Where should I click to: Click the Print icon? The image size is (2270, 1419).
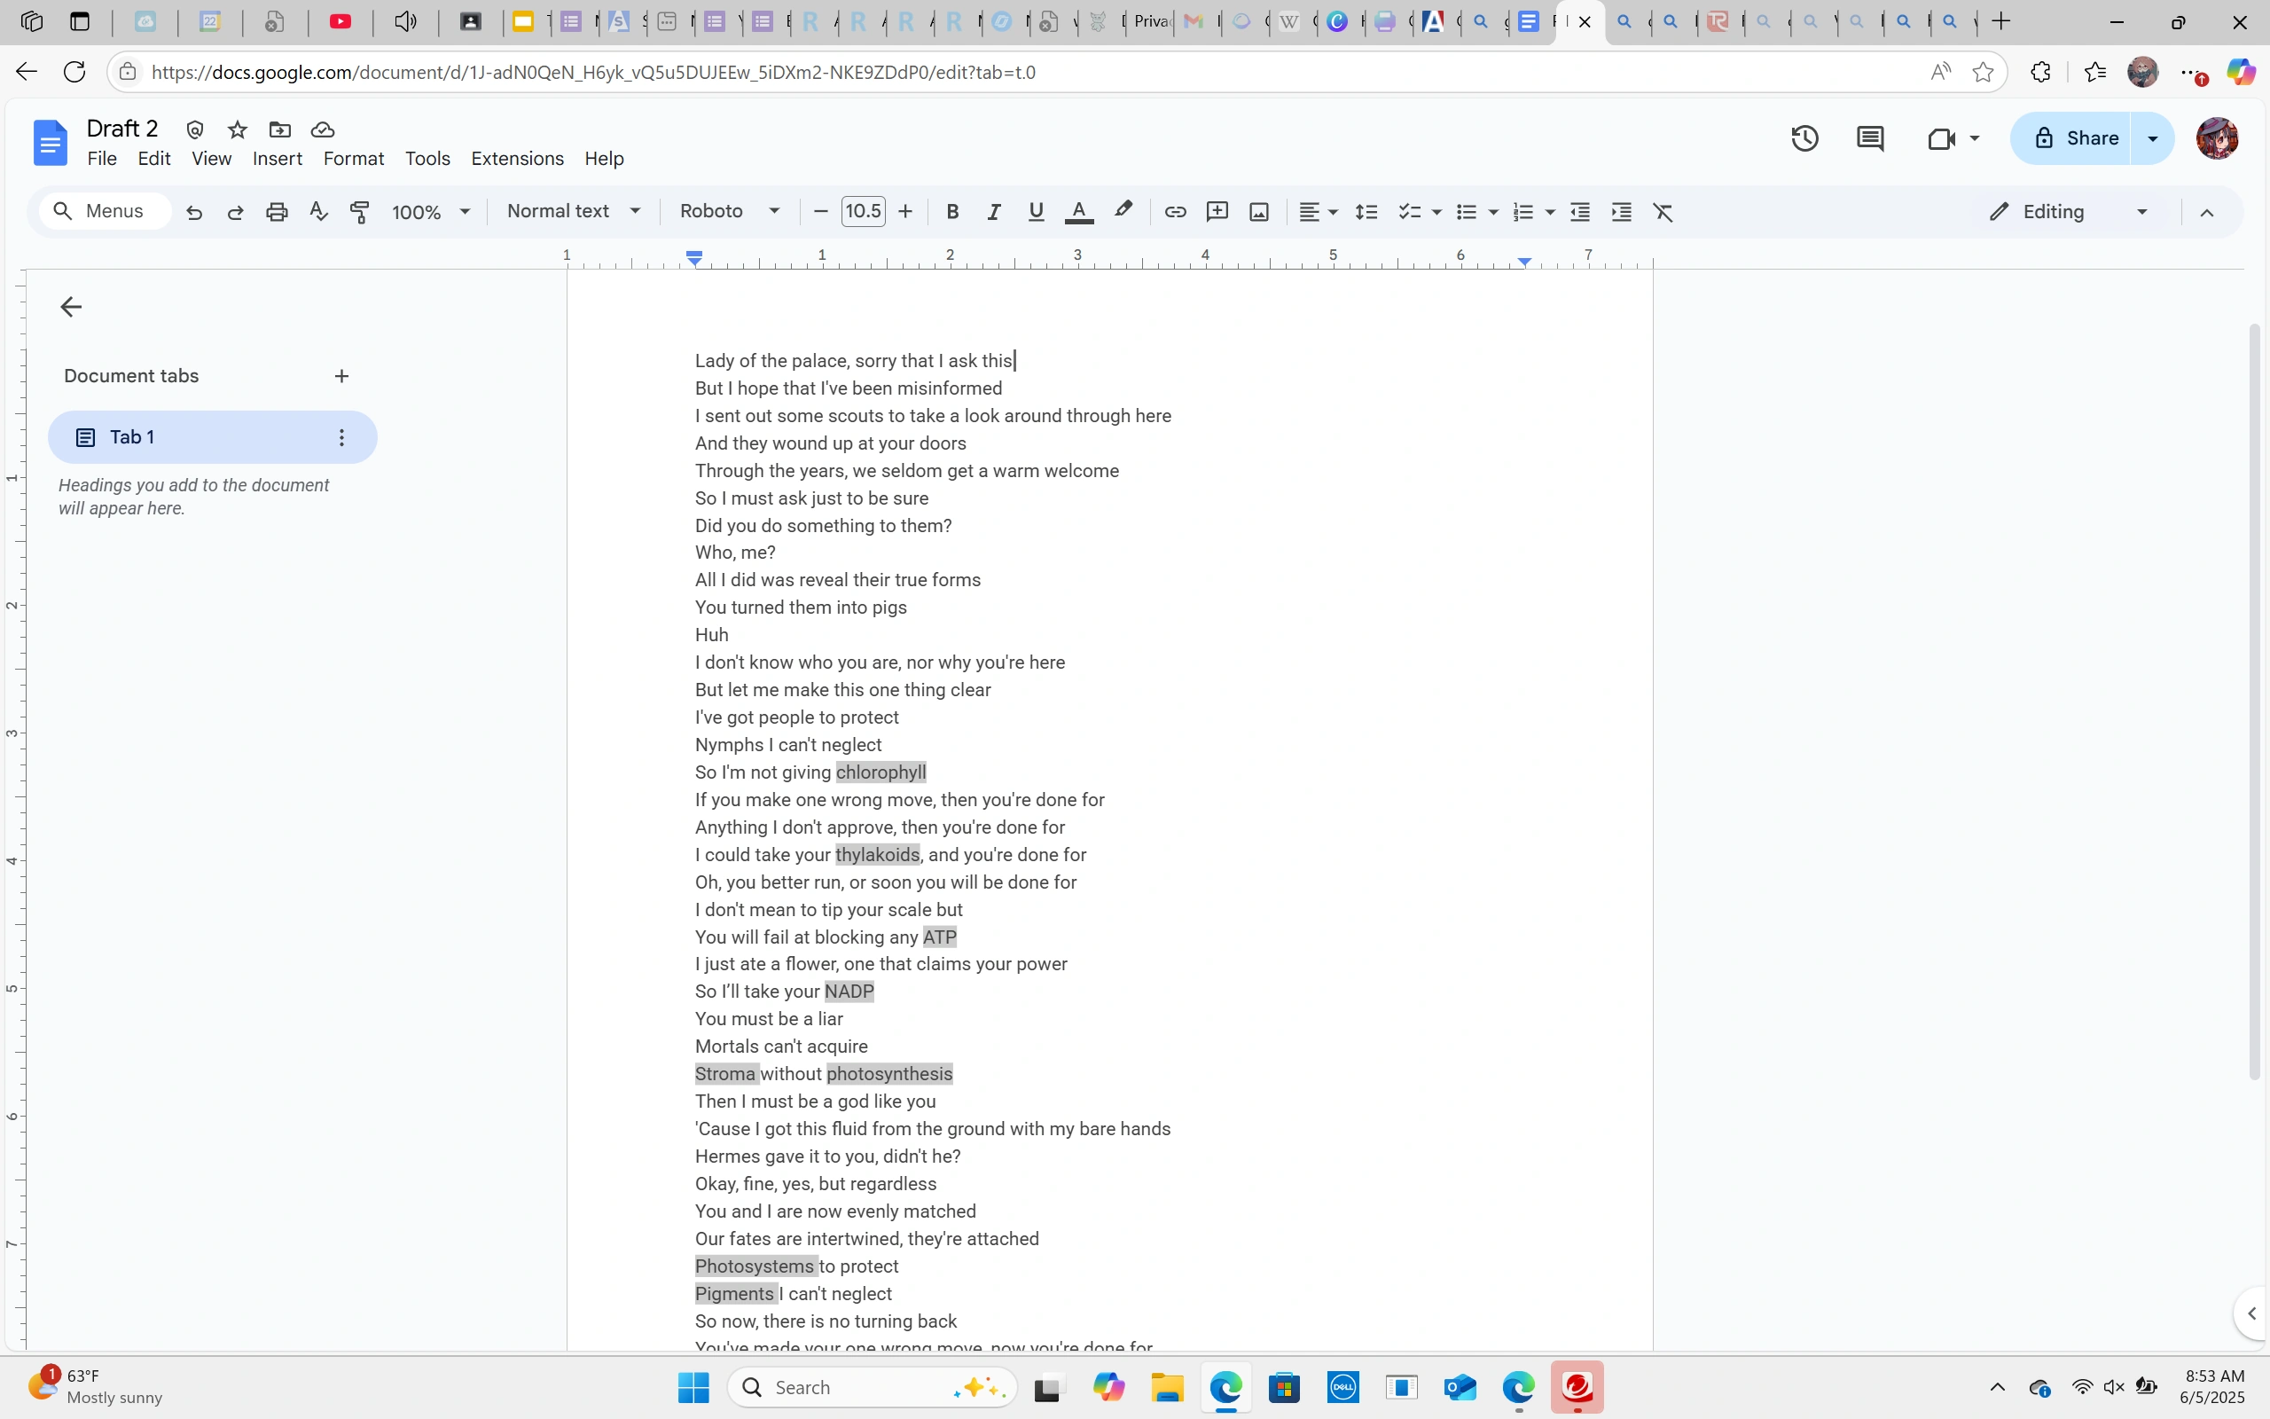[x=276, y=212]
